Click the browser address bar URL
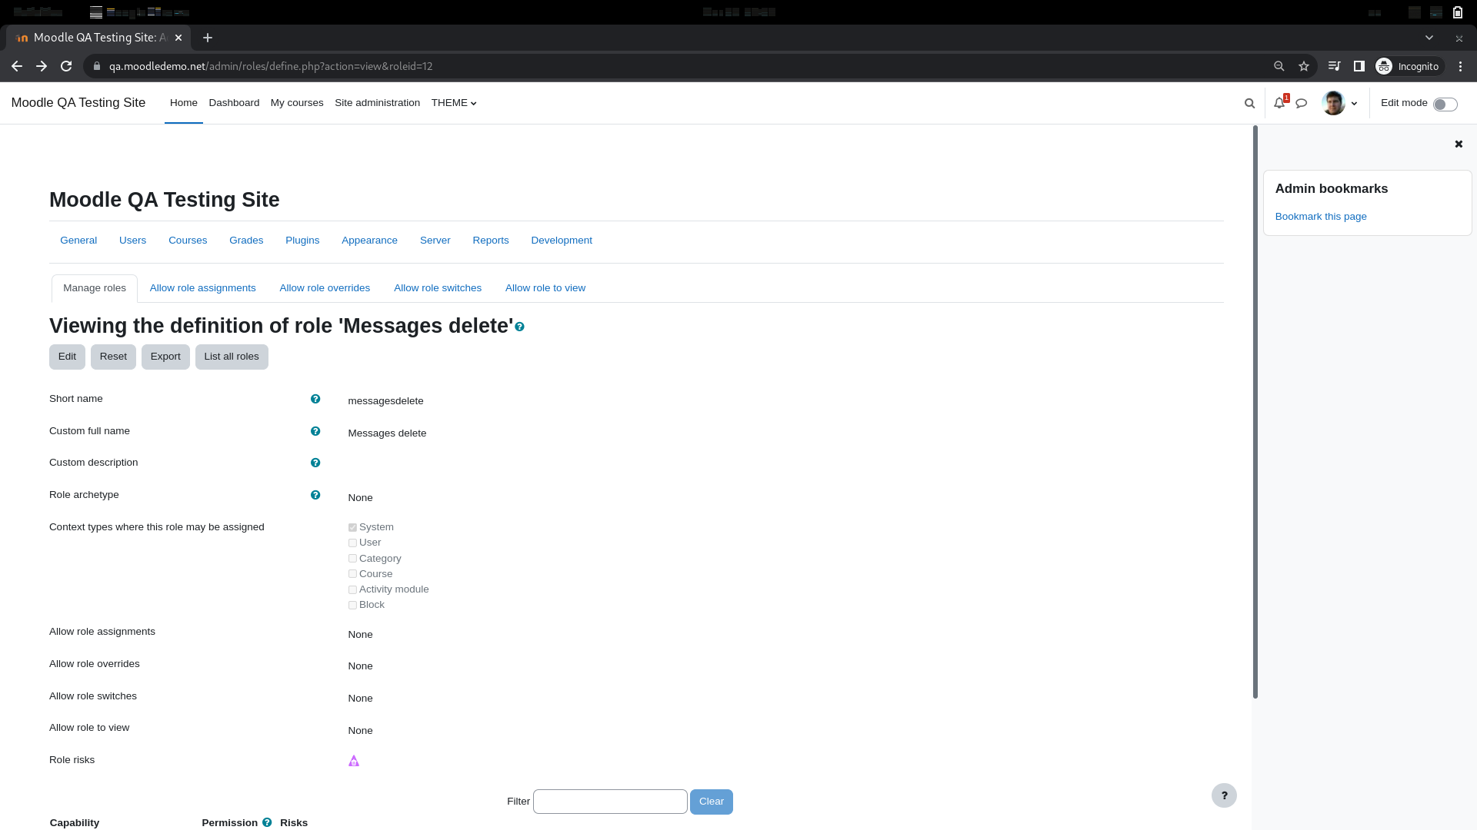 coord(271,66)
